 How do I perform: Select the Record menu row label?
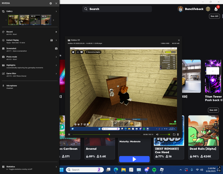tap(9, 32)
